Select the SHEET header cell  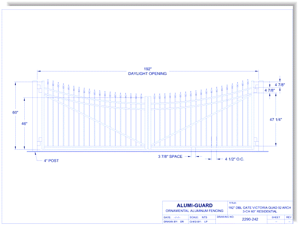[276, 217]
